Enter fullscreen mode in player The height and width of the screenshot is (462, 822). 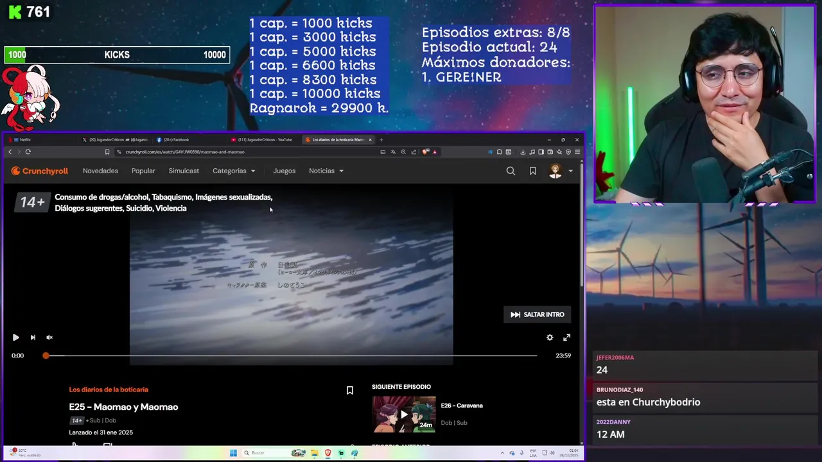tap(566, 338)
